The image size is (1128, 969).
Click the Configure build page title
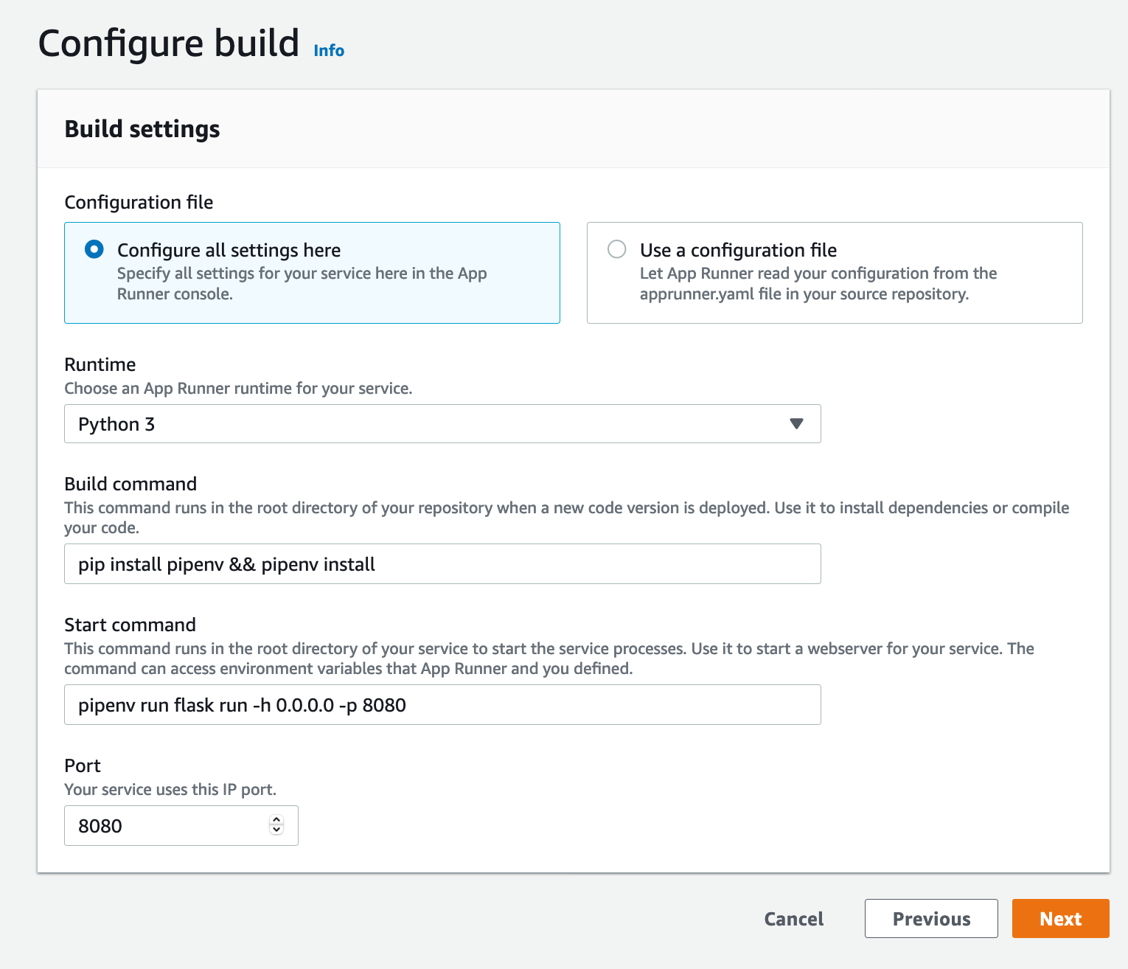point(169,44)
